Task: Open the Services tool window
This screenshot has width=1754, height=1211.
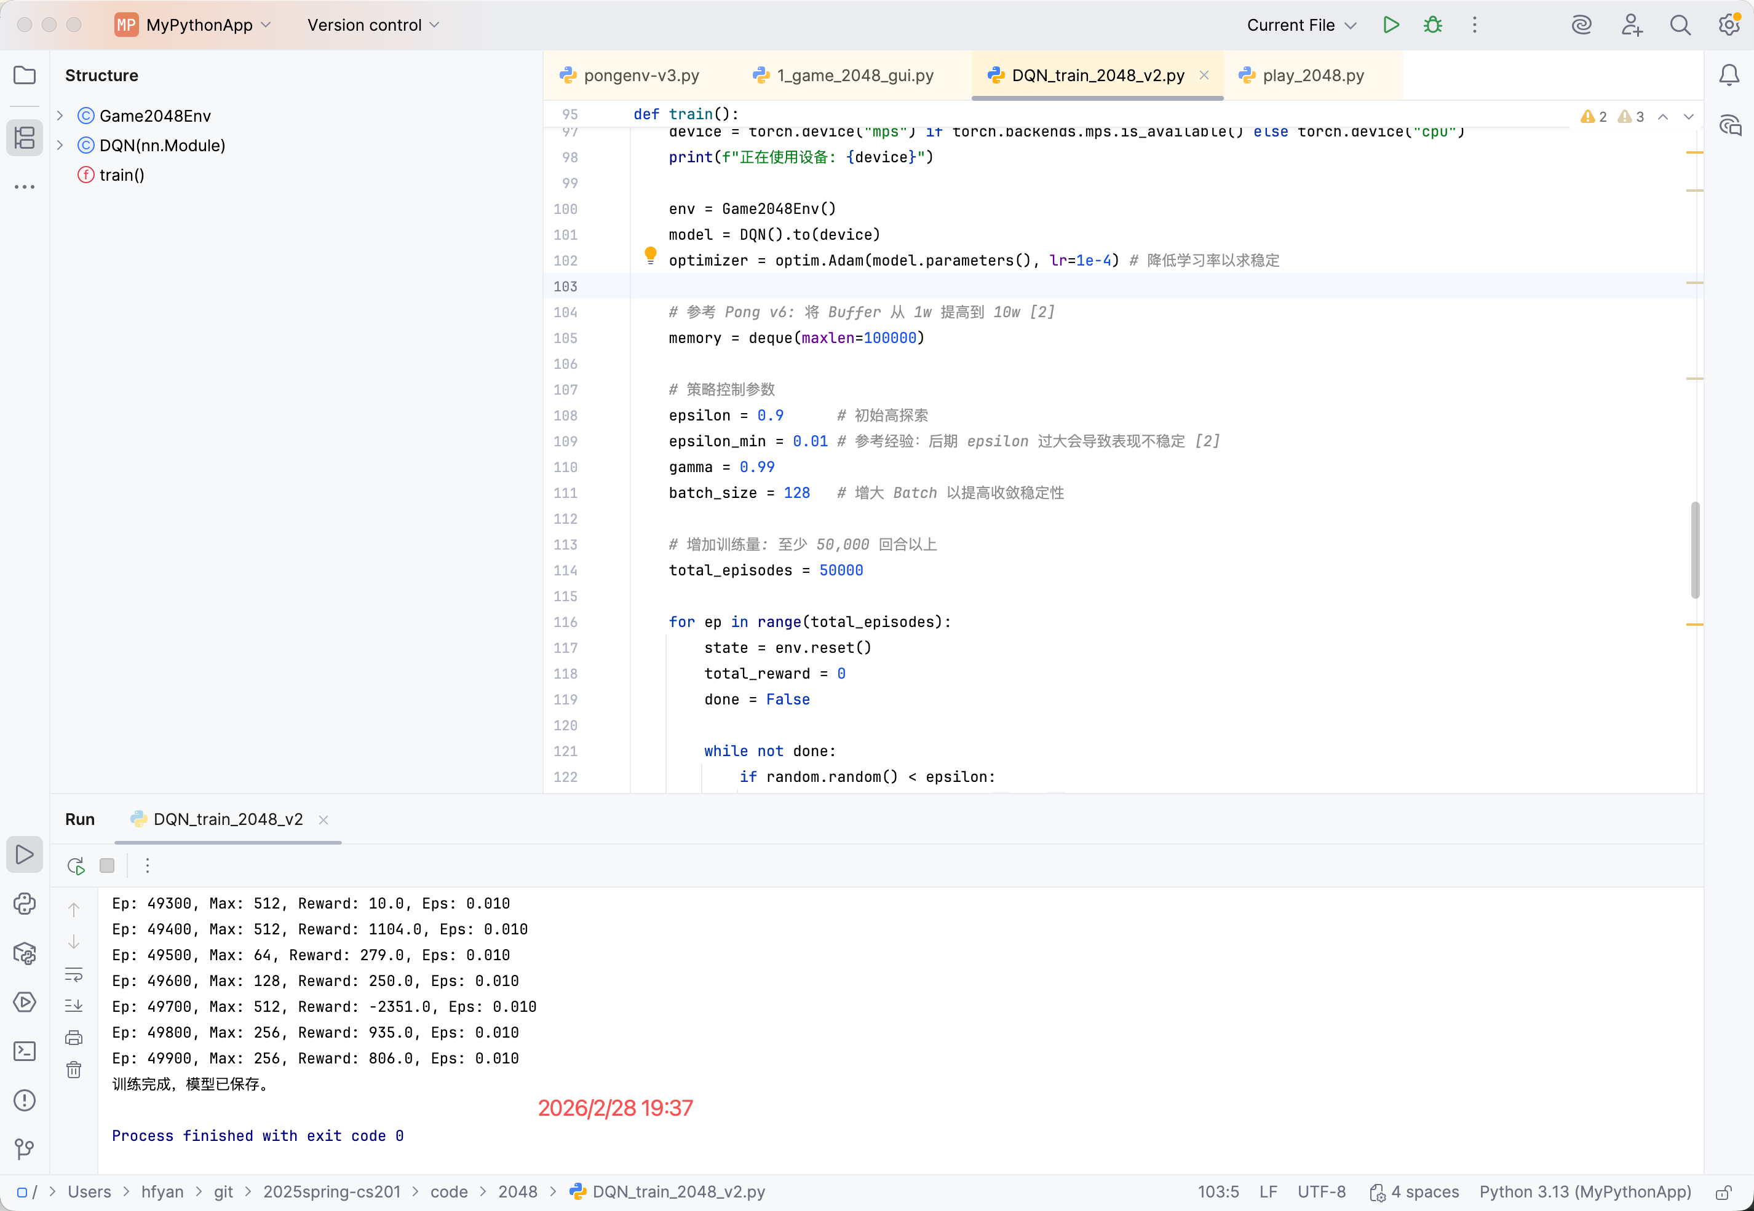Action: pyautogui.click(x=24, y=1003)
